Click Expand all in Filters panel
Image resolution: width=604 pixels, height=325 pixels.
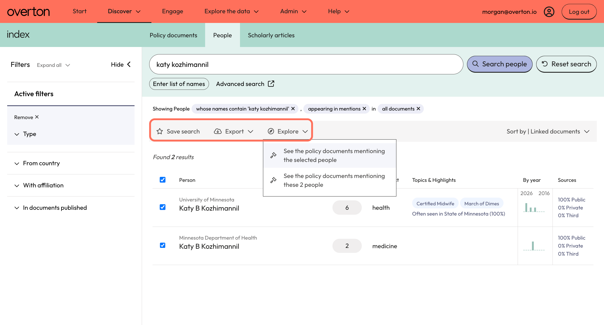point(53,65)
